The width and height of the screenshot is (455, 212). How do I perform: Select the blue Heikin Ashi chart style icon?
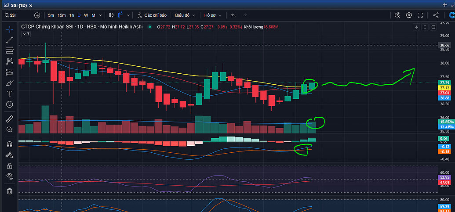[120, 15]
